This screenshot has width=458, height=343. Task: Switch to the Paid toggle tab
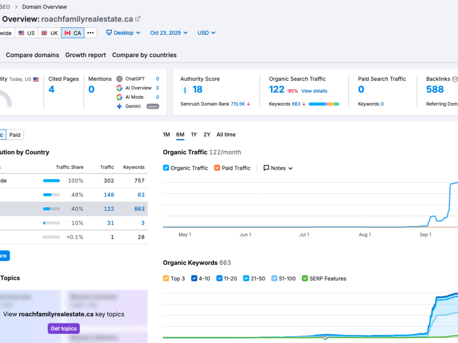tap(15, 135)
